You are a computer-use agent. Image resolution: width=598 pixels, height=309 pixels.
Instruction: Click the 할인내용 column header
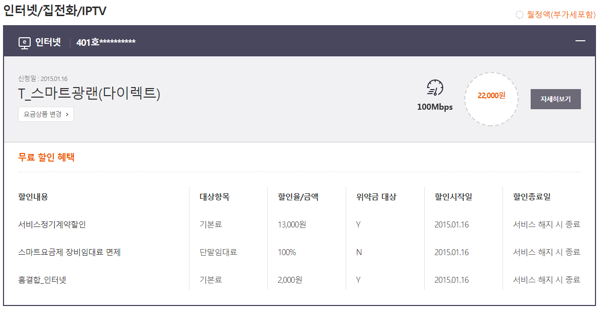coord(33,197)
